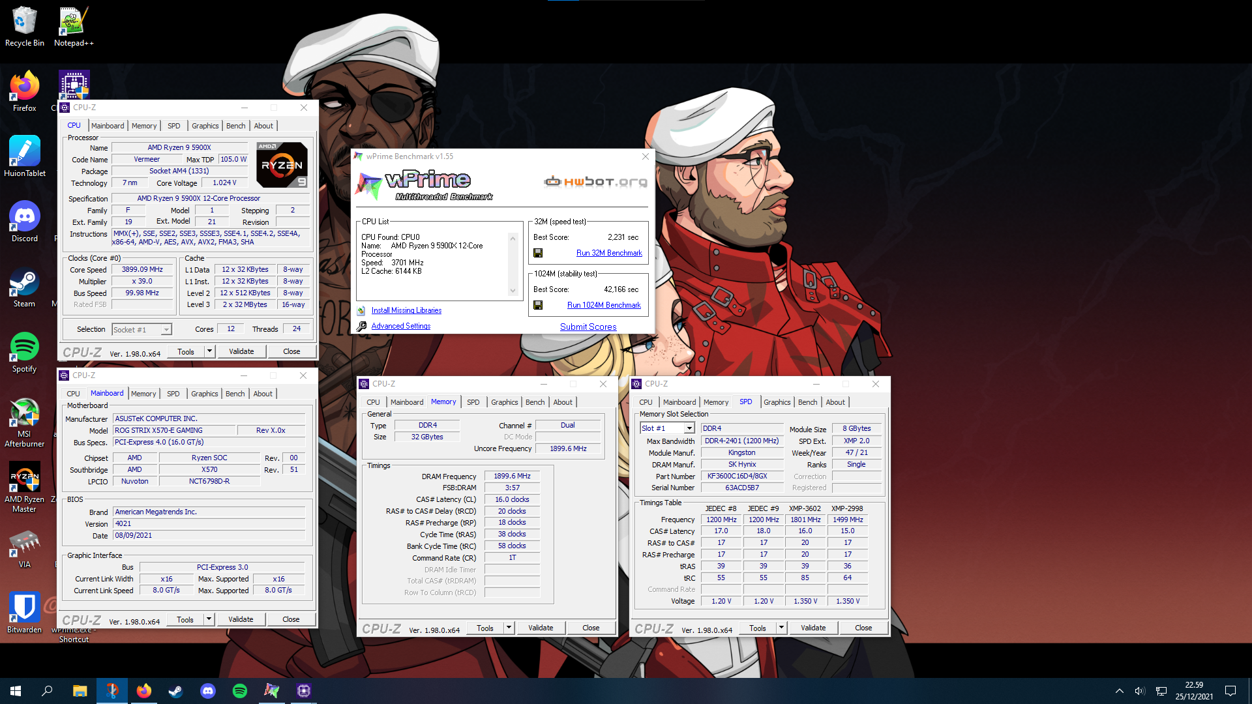Viewport: 1252px width, 704px height.
Task: Open Advanced Settings link in wPrime
Action: 401,326
